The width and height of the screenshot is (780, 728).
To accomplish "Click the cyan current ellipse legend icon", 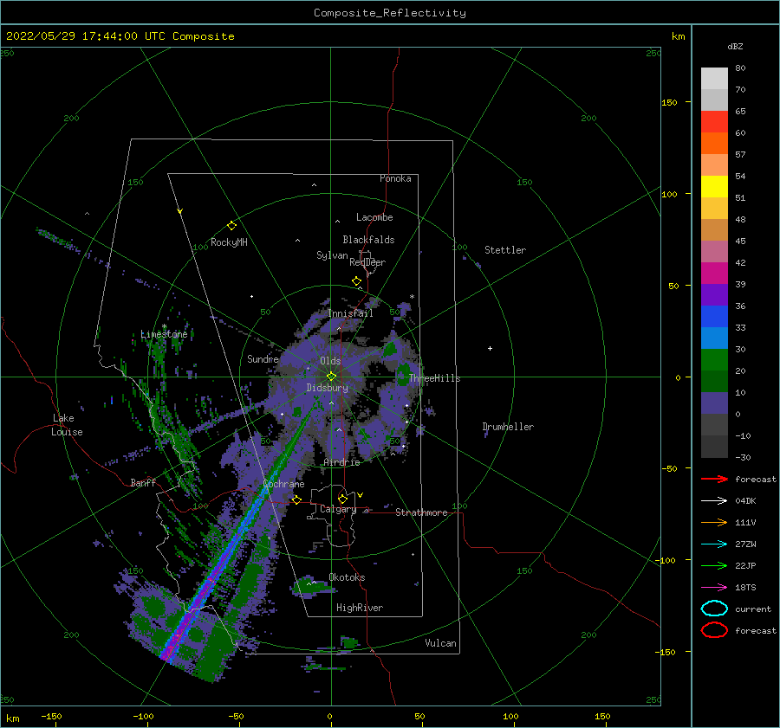I will tap(714, 609).
